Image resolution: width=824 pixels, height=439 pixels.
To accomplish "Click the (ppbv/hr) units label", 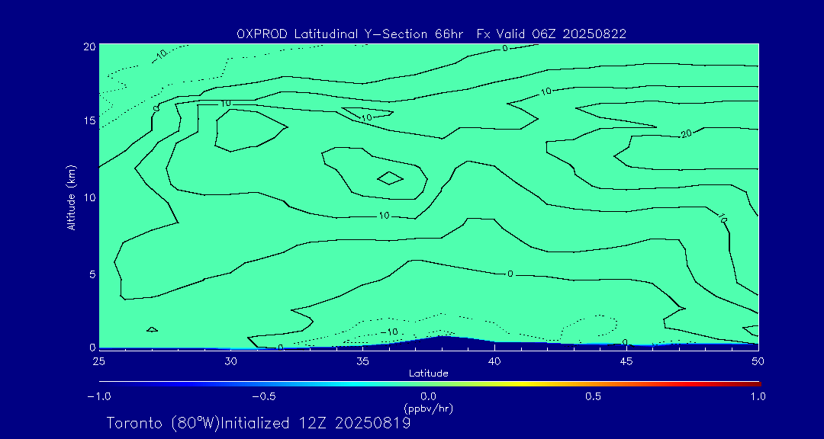I will [428, 409].
